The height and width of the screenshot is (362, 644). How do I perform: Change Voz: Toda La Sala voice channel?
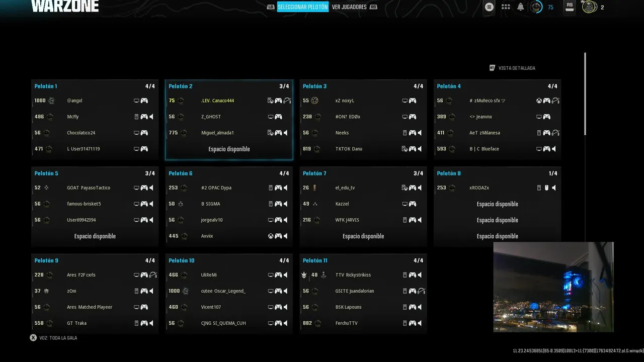(x=58, y=338)
